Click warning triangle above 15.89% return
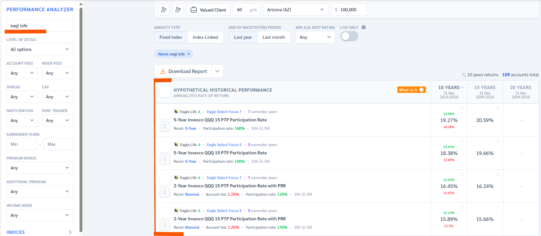 pyautogui.click(x=462, y=207)
